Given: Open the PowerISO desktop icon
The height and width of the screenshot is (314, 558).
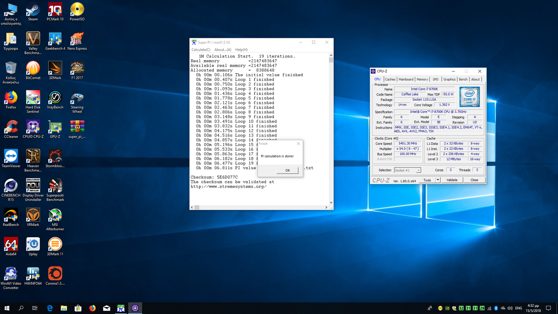Looking at the screenshot, I should point(77,12).
